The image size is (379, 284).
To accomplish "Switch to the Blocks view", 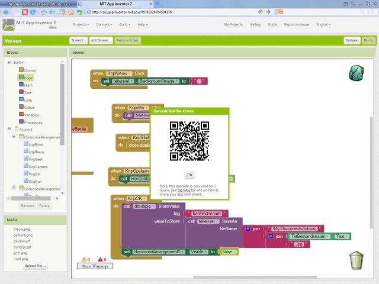I will [x=368, y=40].
